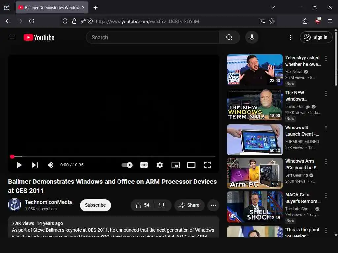Play the video

19,165
